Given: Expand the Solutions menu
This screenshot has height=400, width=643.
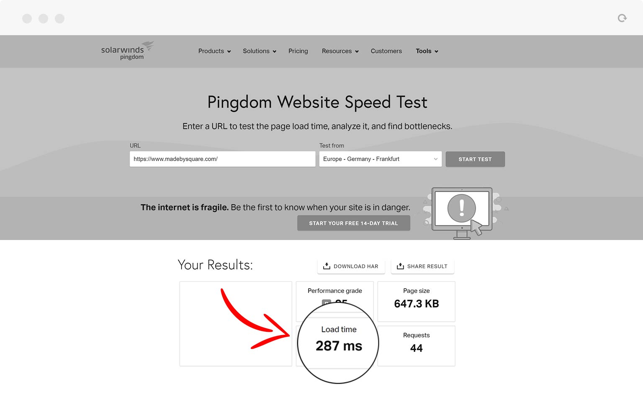Looking at the screenshot, I should [260, 51].
